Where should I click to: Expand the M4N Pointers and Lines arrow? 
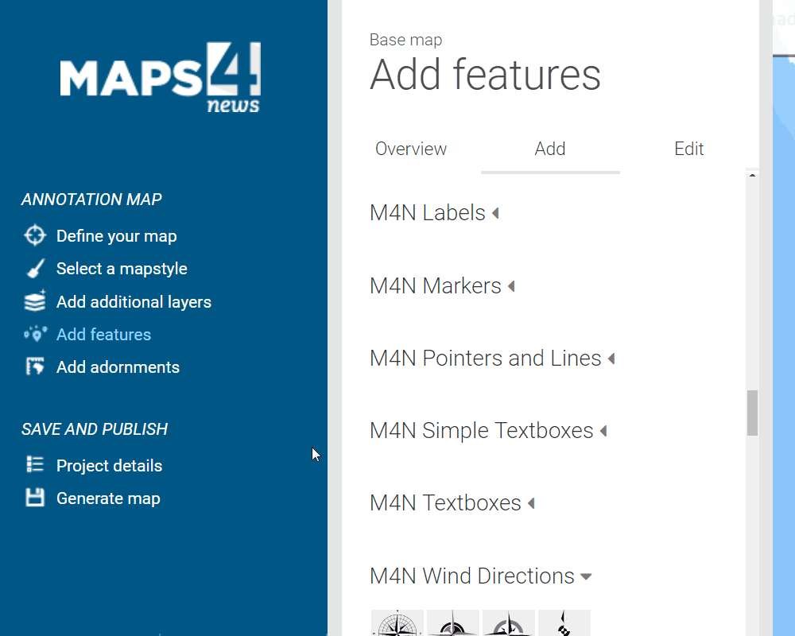(611, 359)
